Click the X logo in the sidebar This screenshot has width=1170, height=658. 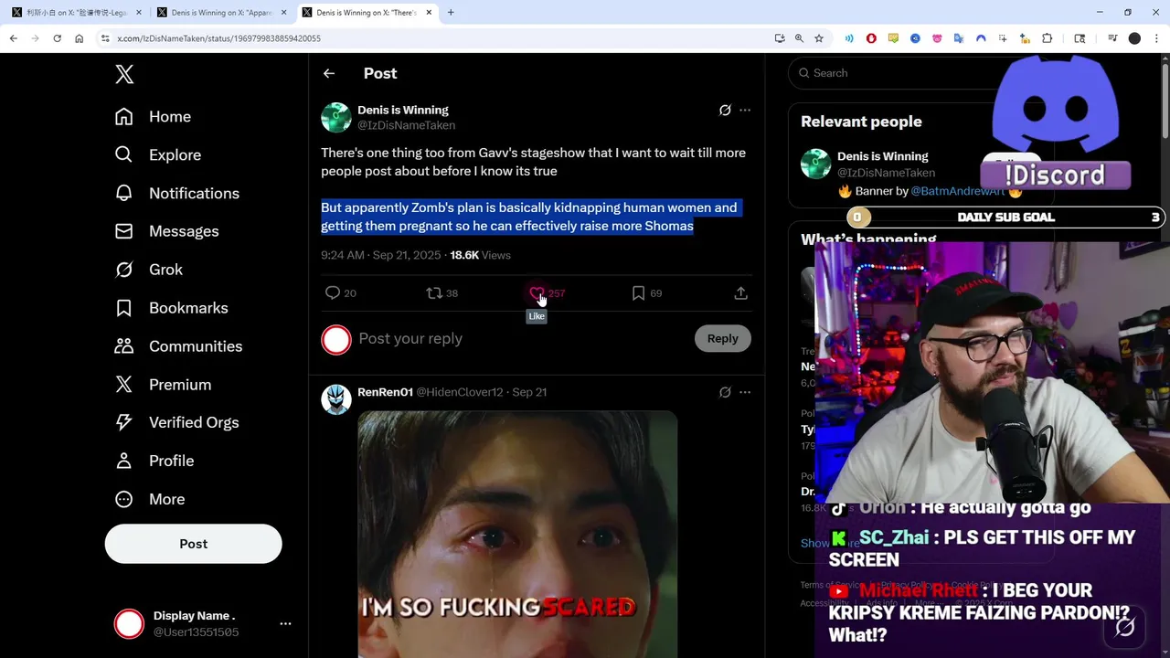pyautogui.click(x=124, y=74)
